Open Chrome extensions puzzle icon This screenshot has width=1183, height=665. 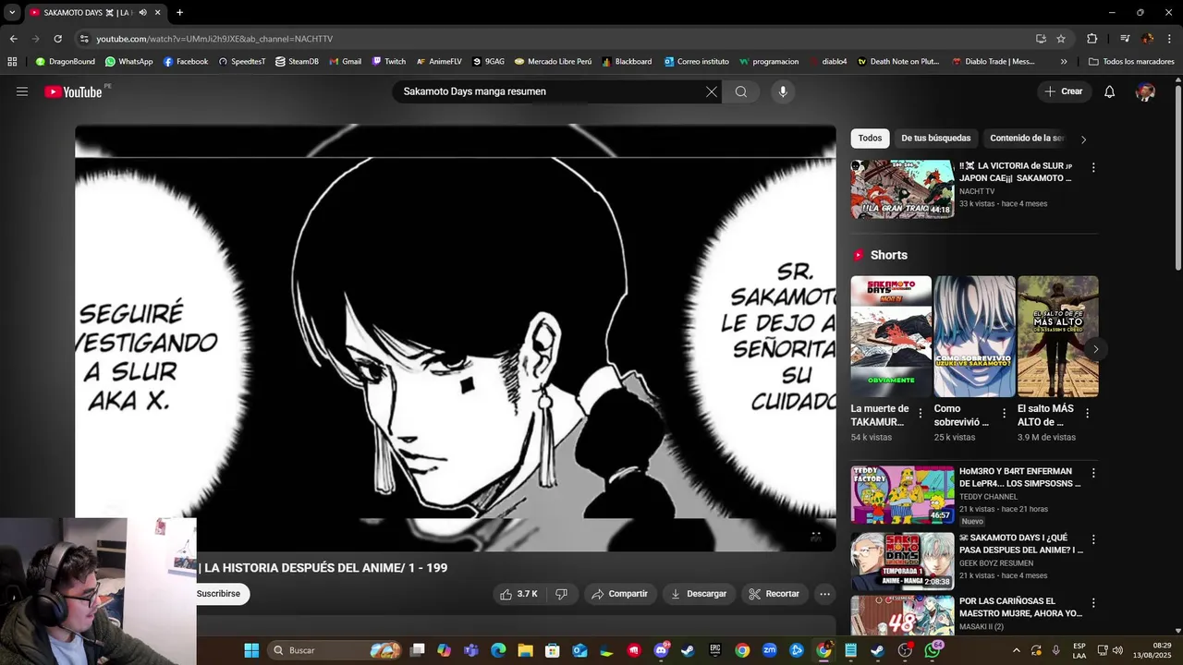(x=1092, y=39)
